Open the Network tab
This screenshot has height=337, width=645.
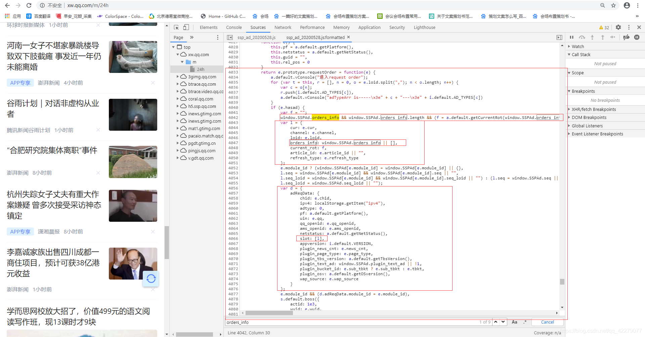pyautogui.click(x=283, y=28)
